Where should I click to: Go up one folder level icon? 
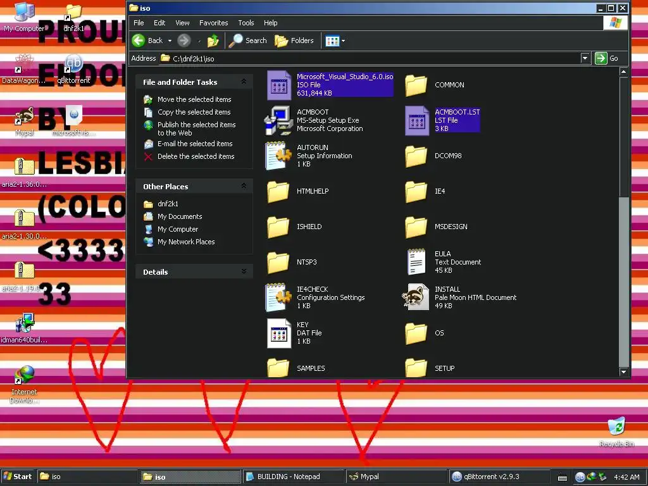point(213,40)
